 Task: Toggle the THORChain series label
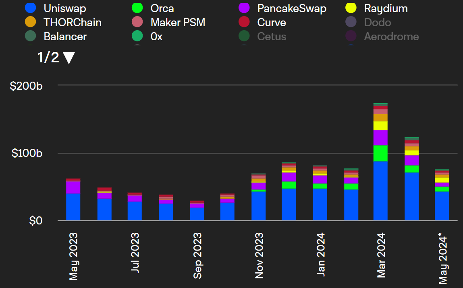pyautogui.click(x=73, y=23)
